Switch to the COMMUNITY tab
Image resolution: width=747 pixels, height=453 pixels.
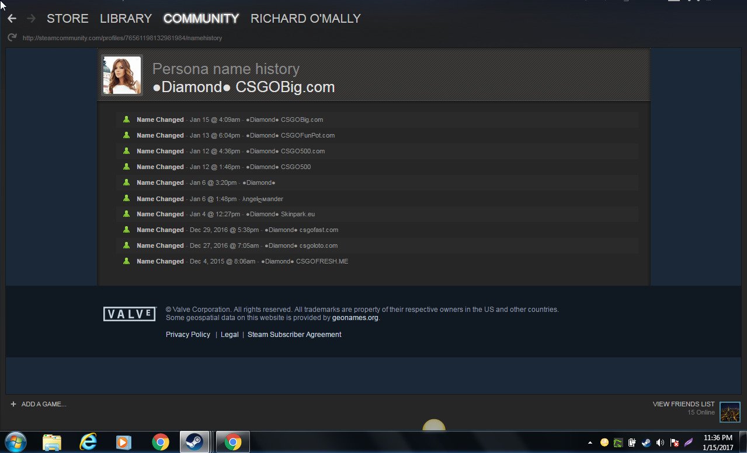coord(201,19)
